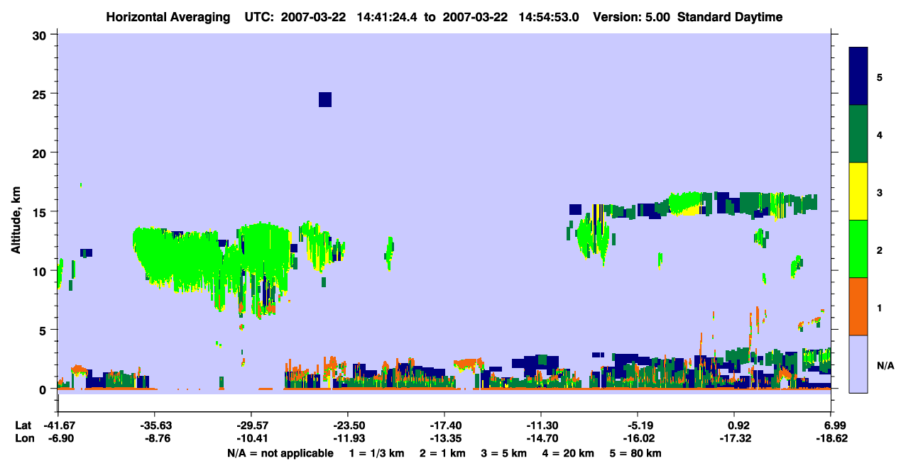Click the altitude tick label '10'
The width and height of the screenshot is (923, 473).
click(x=41, y=271)
